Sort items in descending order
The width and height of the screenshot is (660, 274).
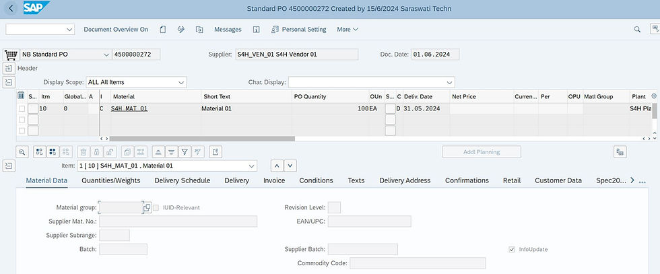[x=171, y=152]
